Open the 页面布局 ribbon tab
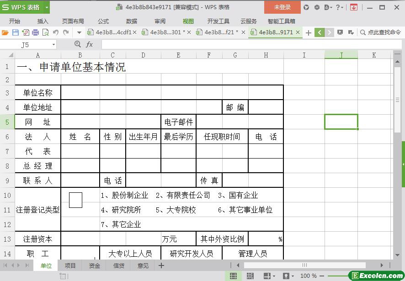The width and height of the screenshot is (405, 281). click(x=73, y=21)
